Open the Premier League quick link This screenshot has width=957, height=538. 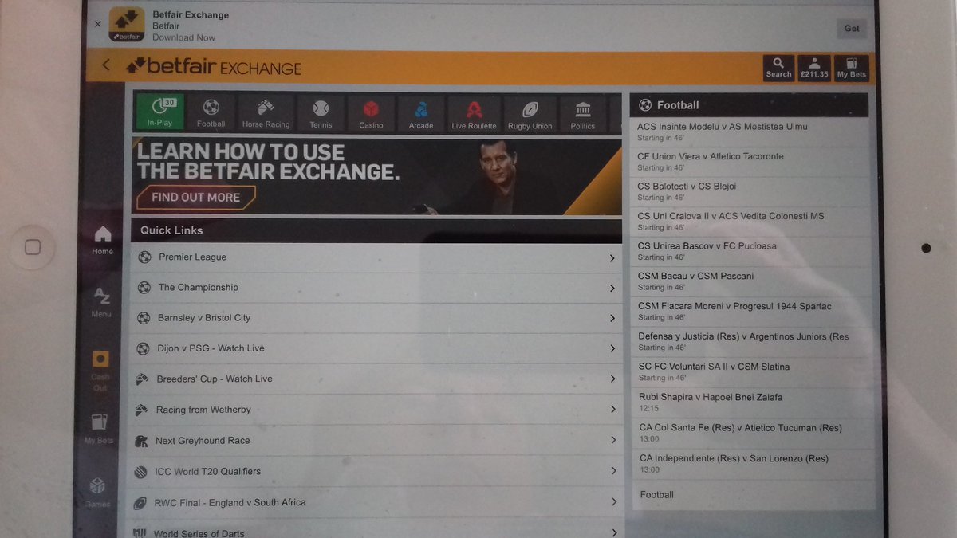coord(376,257)
